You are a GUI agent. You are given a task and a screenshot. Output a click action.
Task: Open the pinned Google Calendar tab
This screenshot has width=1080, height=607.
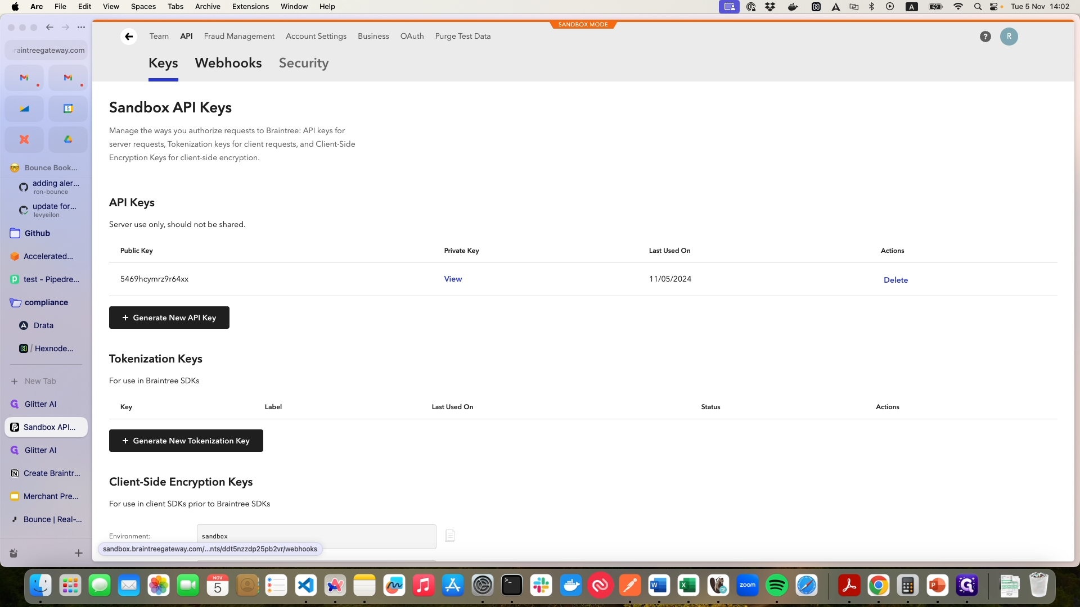pyautogui.click(x=68, y=108)
